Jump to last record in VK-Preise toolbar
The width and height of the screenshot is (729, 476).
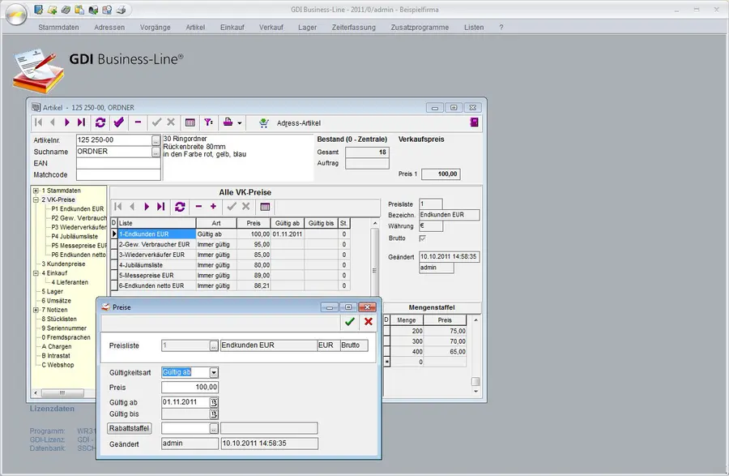click(160, 207)
